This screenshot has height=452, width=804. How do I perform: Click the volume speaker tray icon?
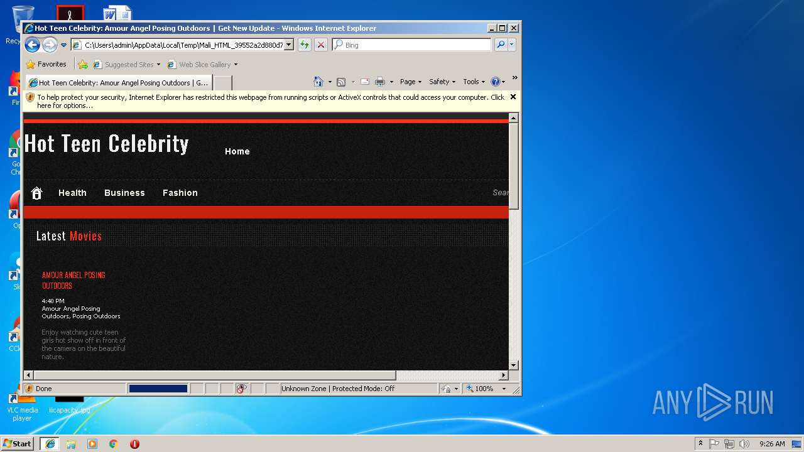[x=744, y=444]
